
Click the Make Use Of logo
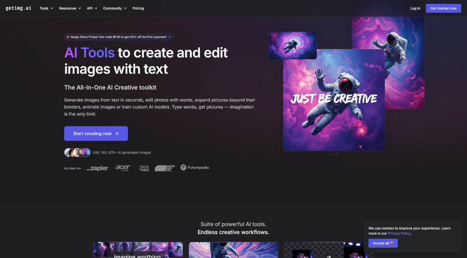click(164, 168)
